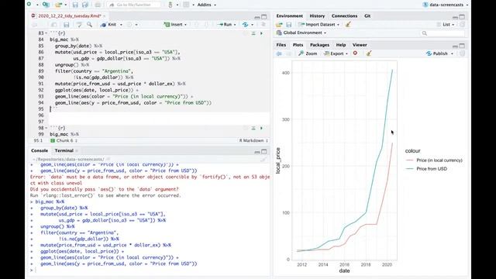Open an existing file with the folder icon

tap(59, 5)
